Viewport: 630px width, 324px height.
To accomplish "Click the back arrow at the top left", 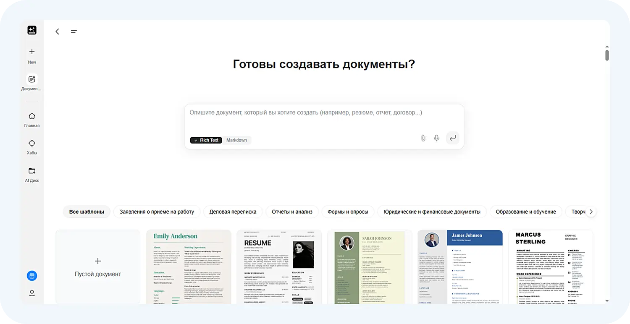I will click(57, 31).
